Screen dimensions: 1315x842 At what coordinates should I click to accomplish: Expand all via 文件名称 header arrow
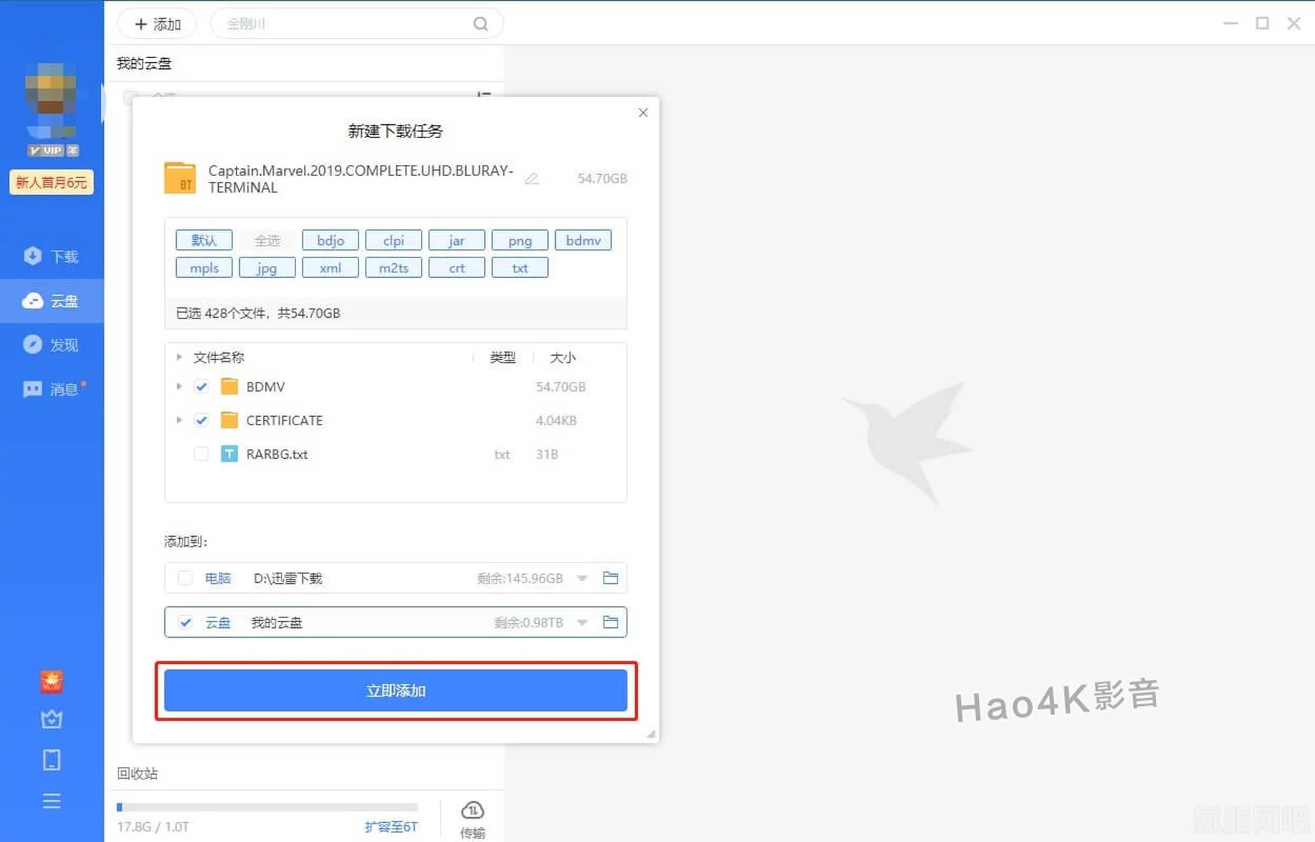(x=179, y=357)
